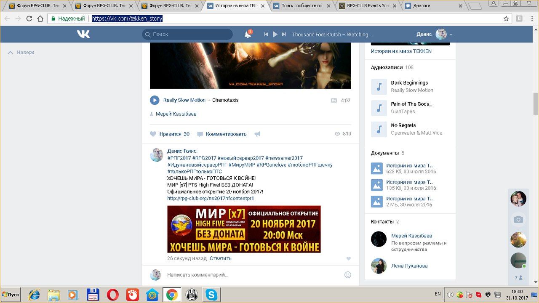Image resolution: width=539 pixels, height=303 pixels.
Task: Go to browser home page
Action: [x=40, y=19]
